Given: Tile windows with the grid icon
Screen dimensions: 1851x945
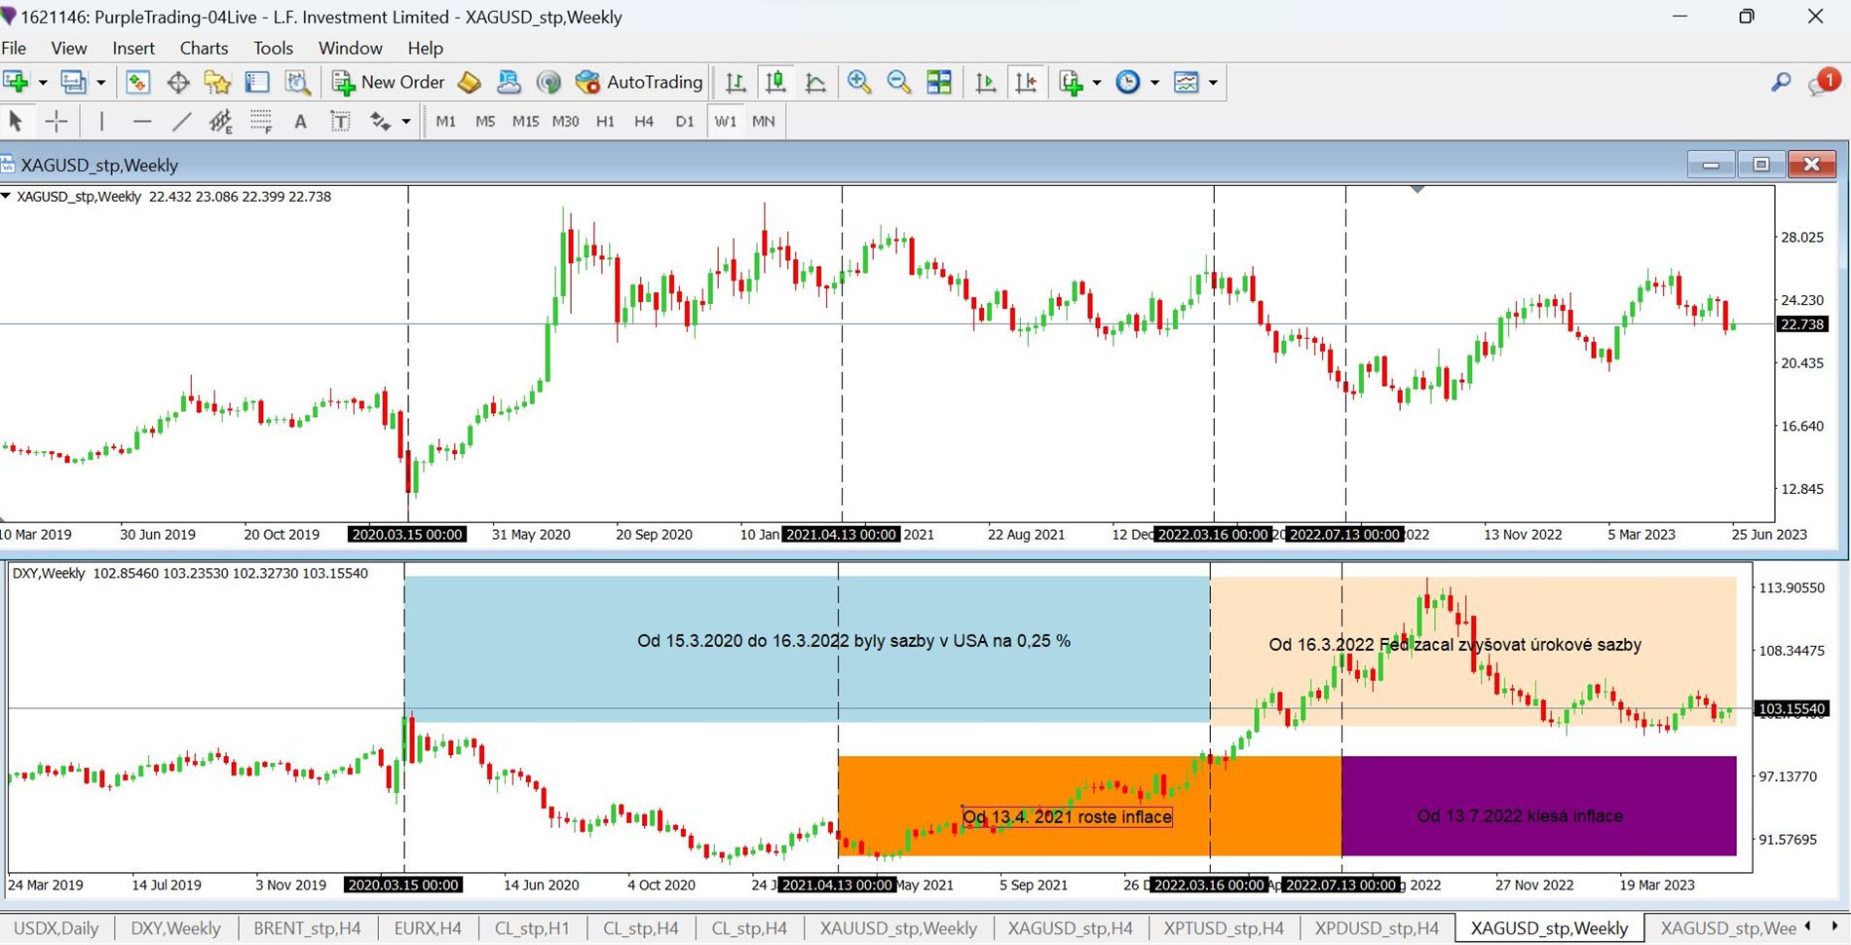Looking at the screenshot, I should coord(939,83).
